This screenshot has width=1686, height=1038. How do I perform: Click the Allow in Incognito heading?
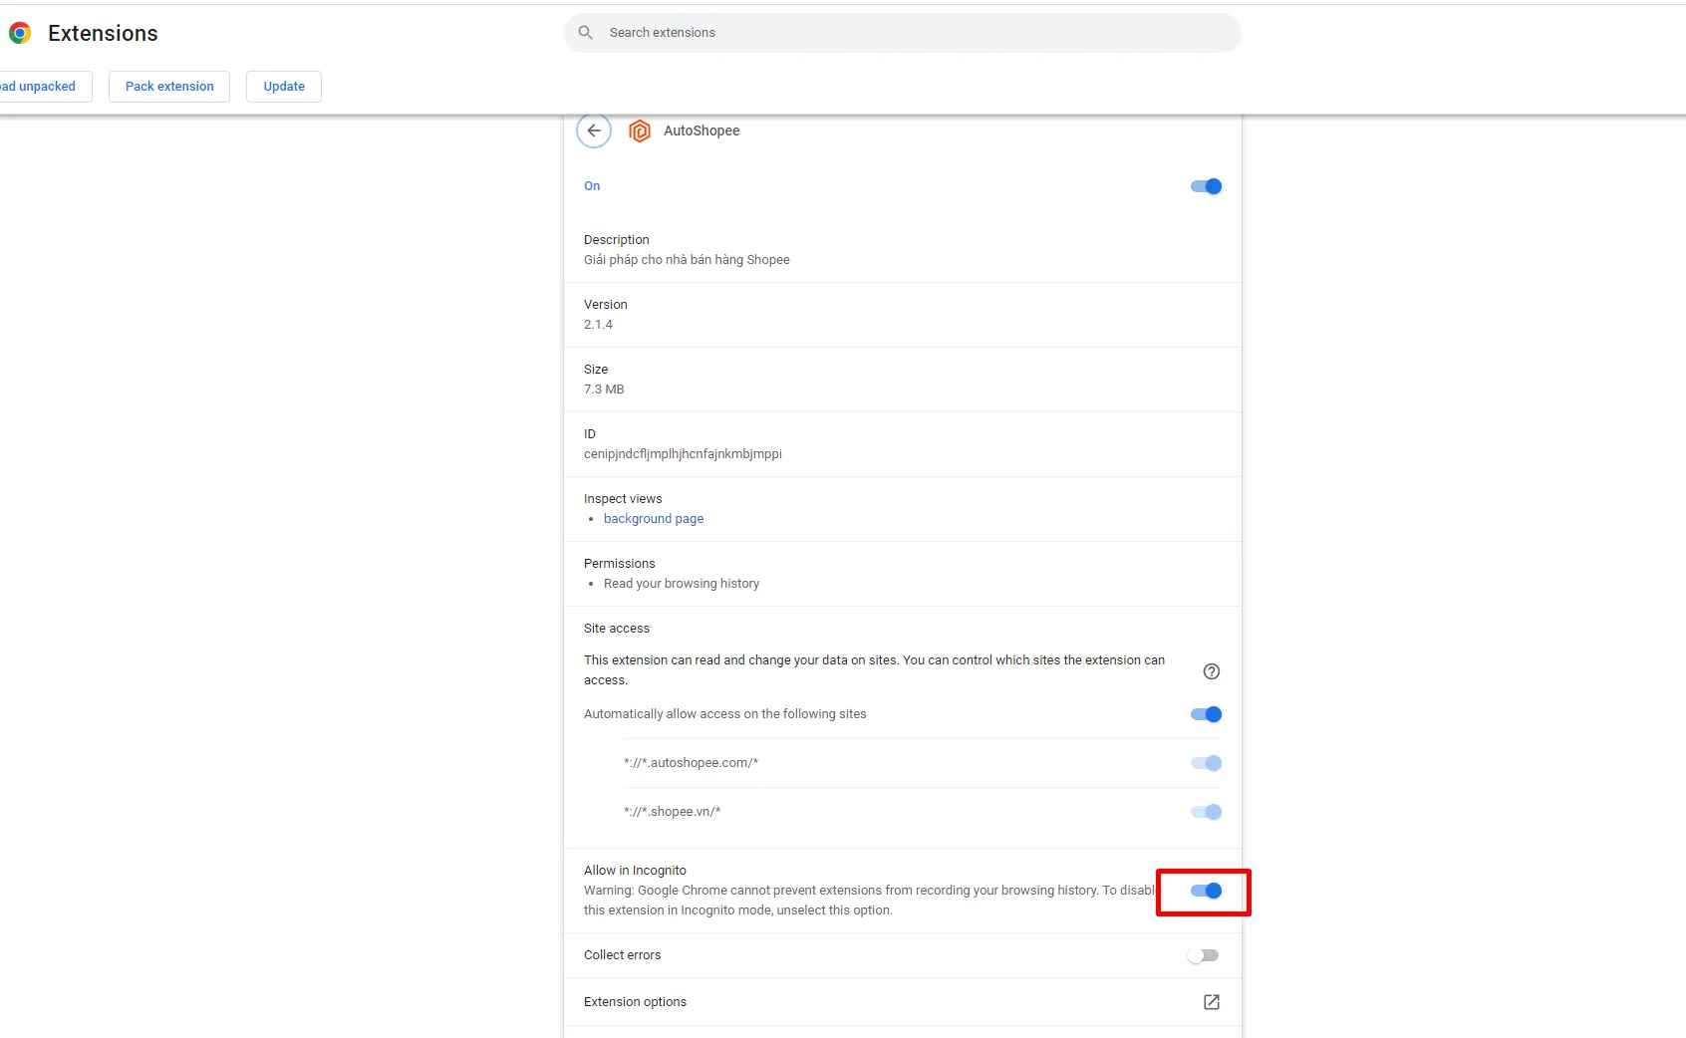pos(635,871)
